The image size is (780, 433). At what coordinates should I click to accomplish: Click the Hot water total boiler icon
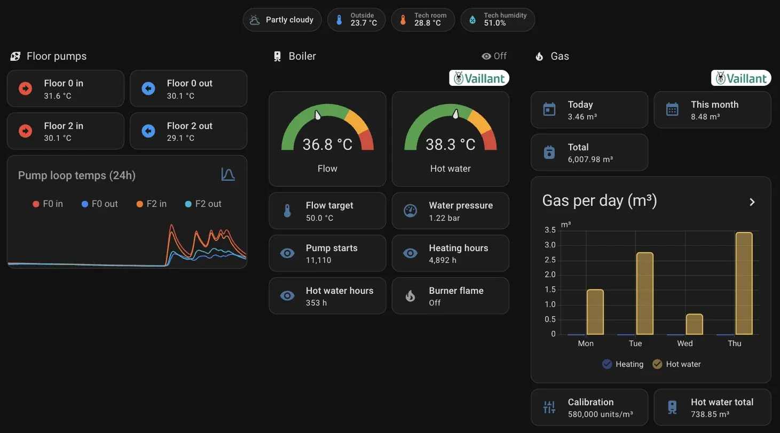click(672, 407)
